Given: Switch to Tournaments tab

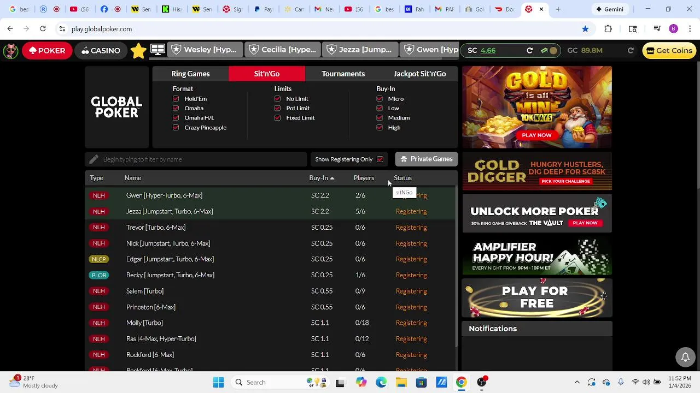Looking at the screenshot, I should click(x=343, y=74).
